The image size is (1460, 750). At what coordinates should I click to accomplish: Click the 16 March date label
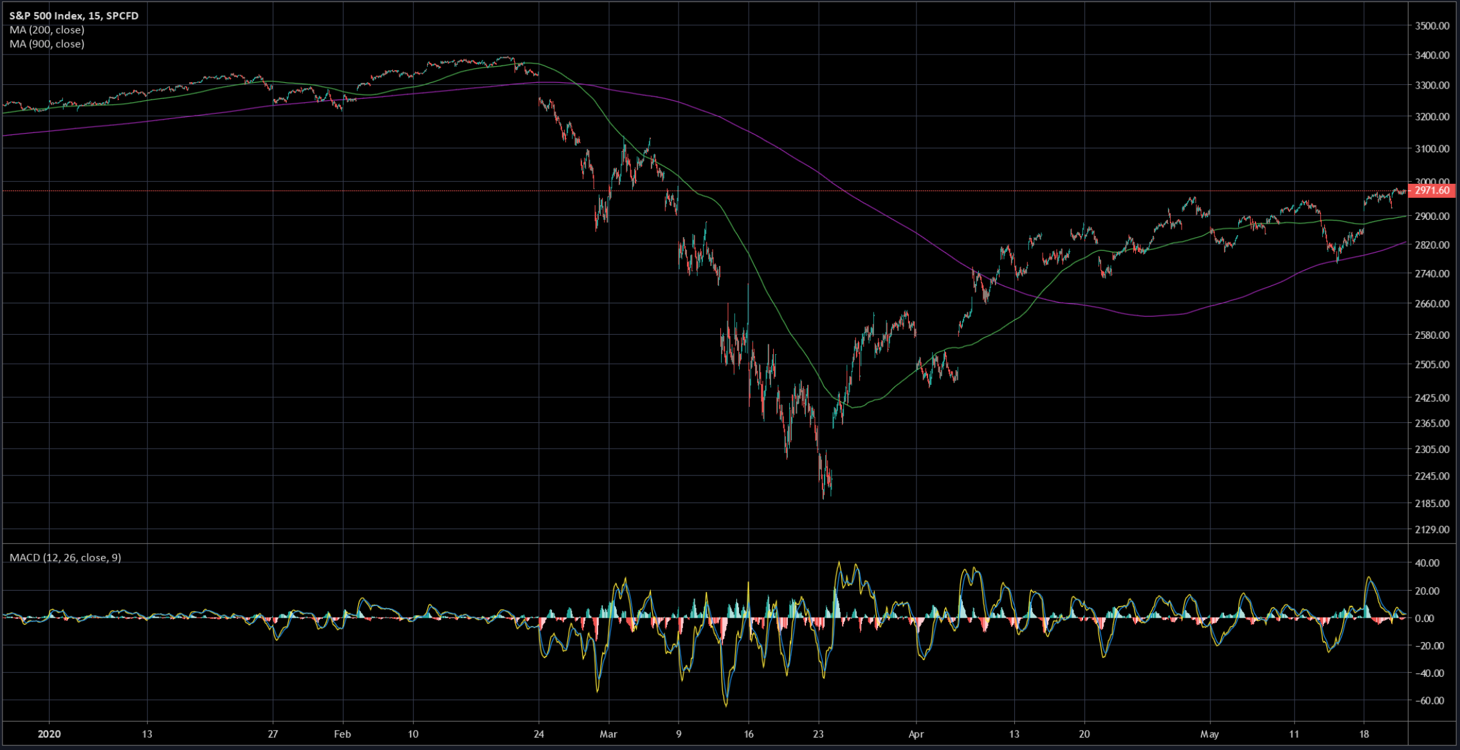(x=749, y=734)
